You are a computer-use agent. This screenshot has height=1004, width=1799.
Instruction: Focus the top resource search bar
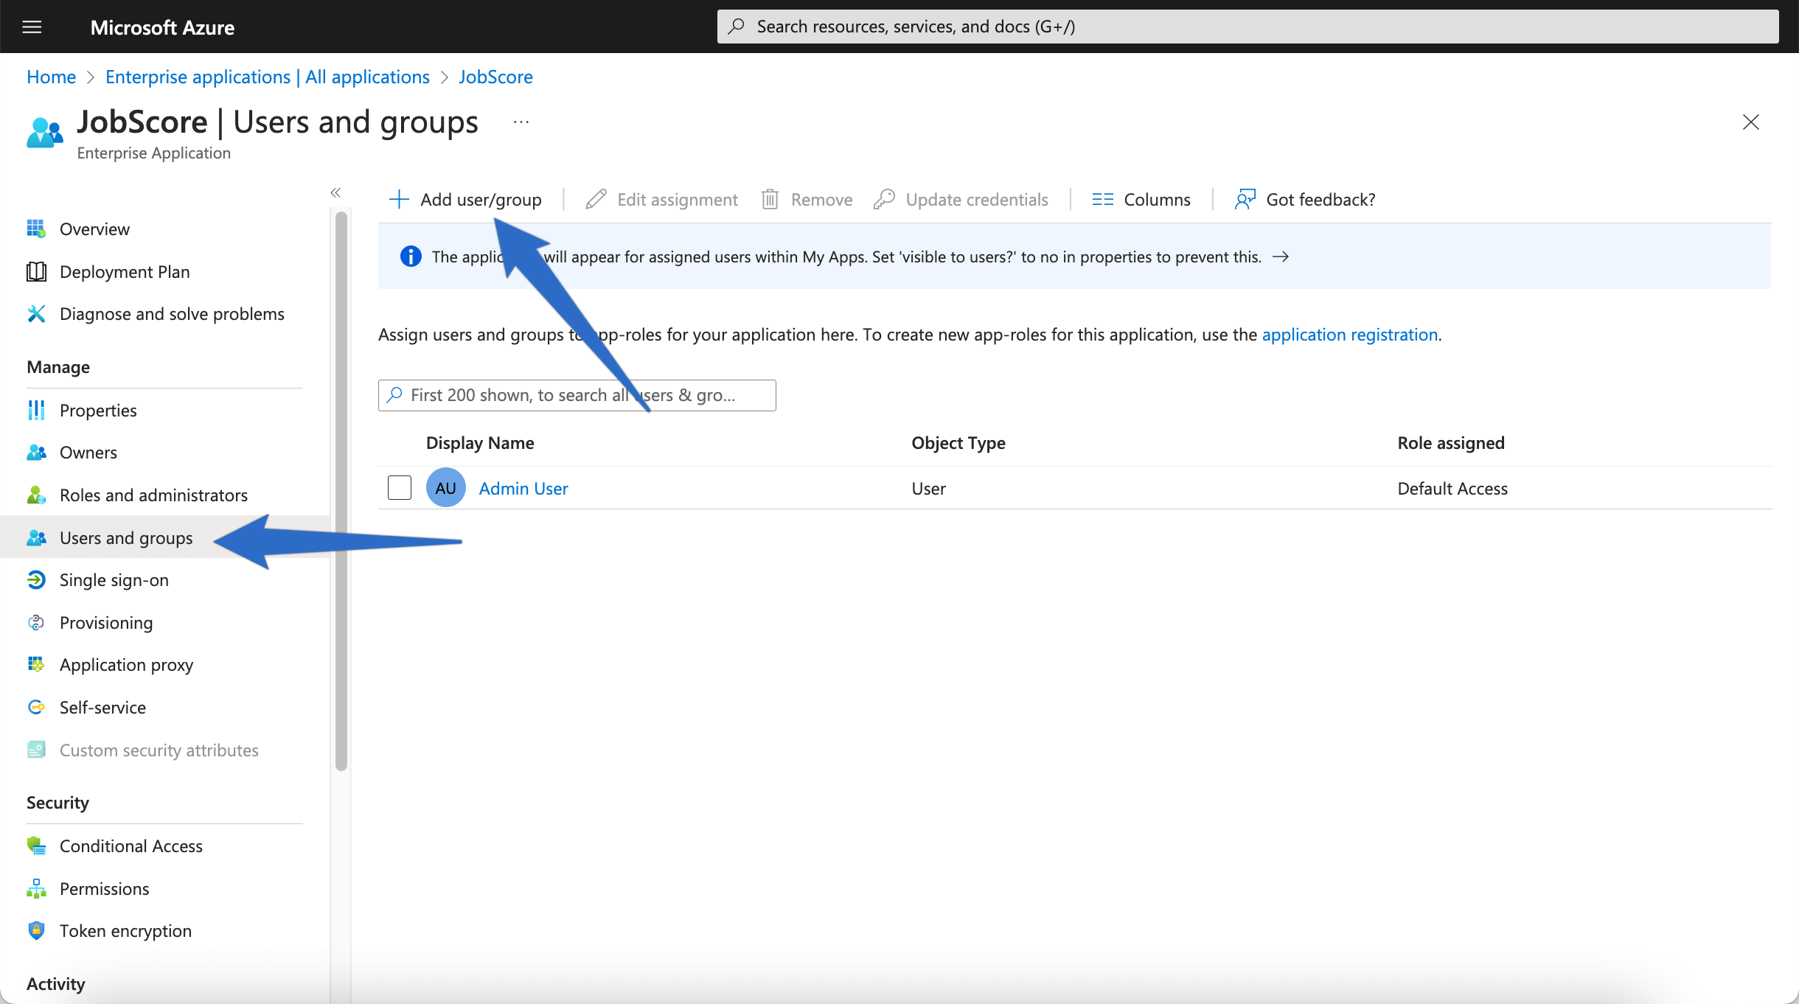coord(1248,27)
